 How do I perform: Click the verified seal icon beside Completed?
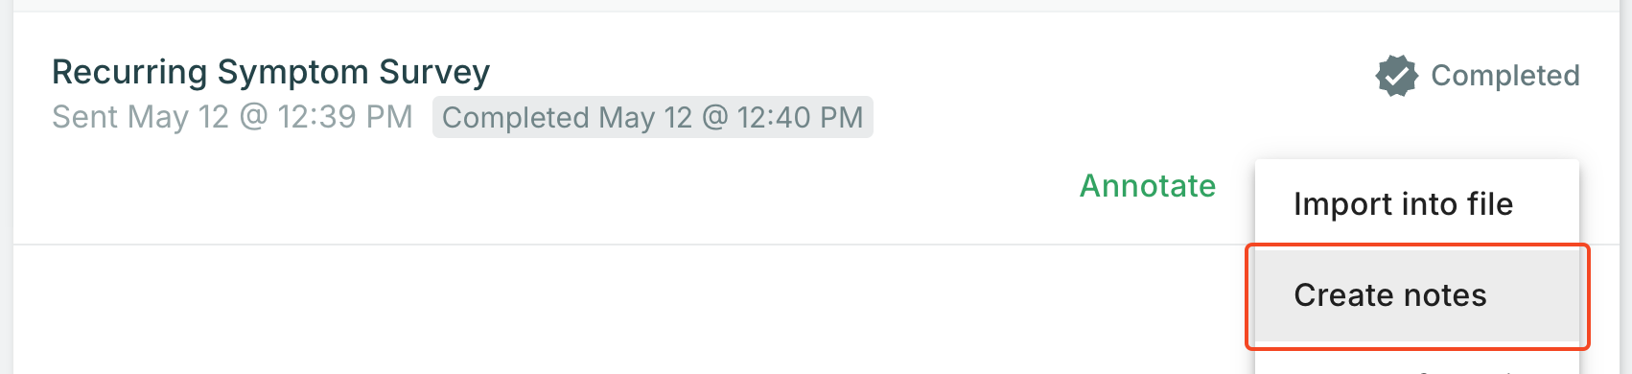(x=1396, y=76)
